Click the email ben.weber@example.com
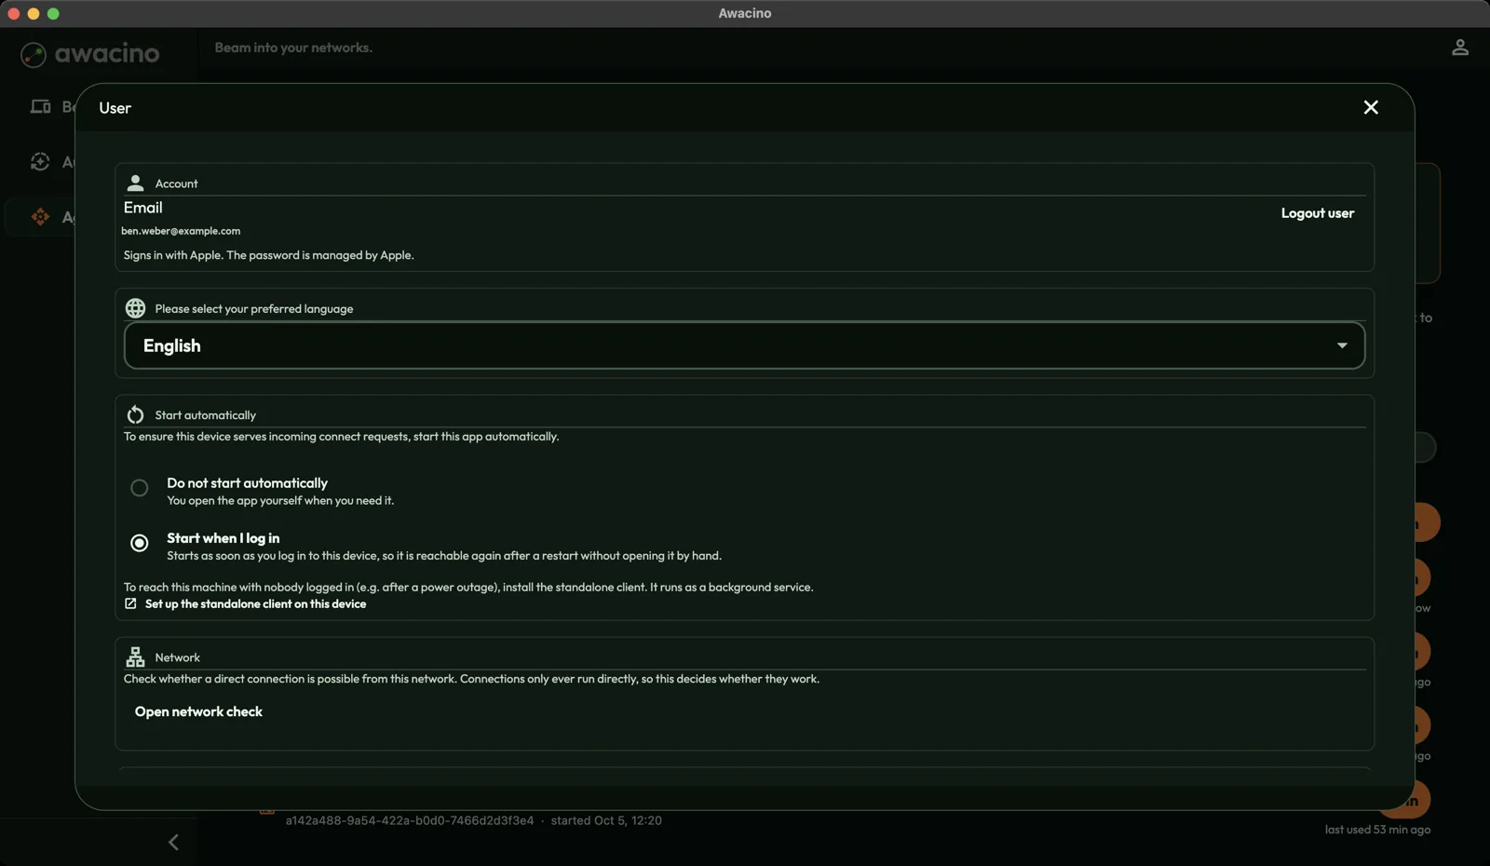 [181, 231]
